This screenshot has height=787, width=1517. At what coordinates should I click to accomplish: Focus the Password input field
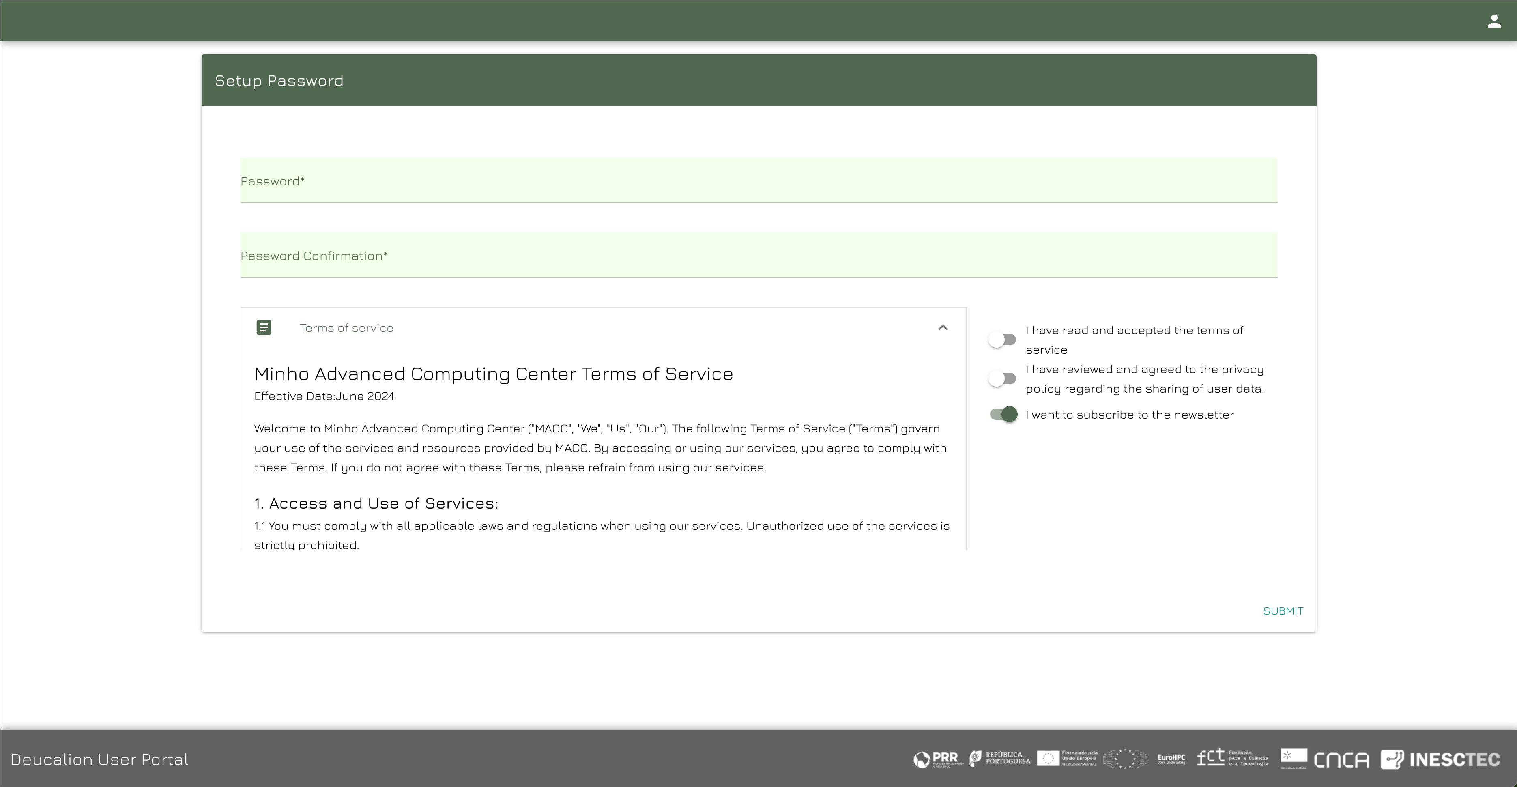(x=758, y=181)
